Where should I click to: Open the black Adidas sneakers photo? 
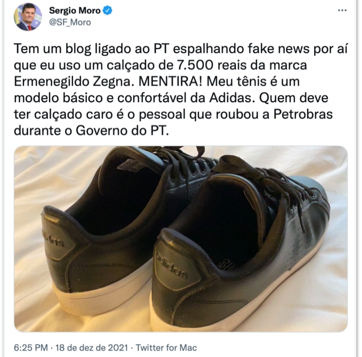click(181, 239)
